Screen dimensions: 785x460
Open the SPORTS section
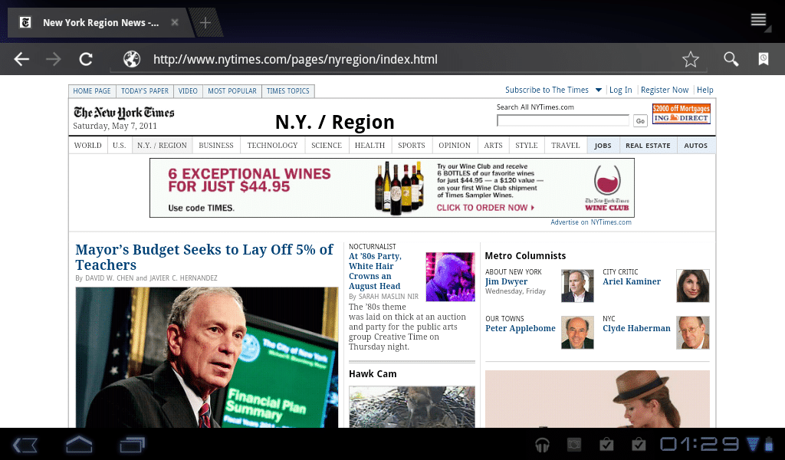click(412, 145)
